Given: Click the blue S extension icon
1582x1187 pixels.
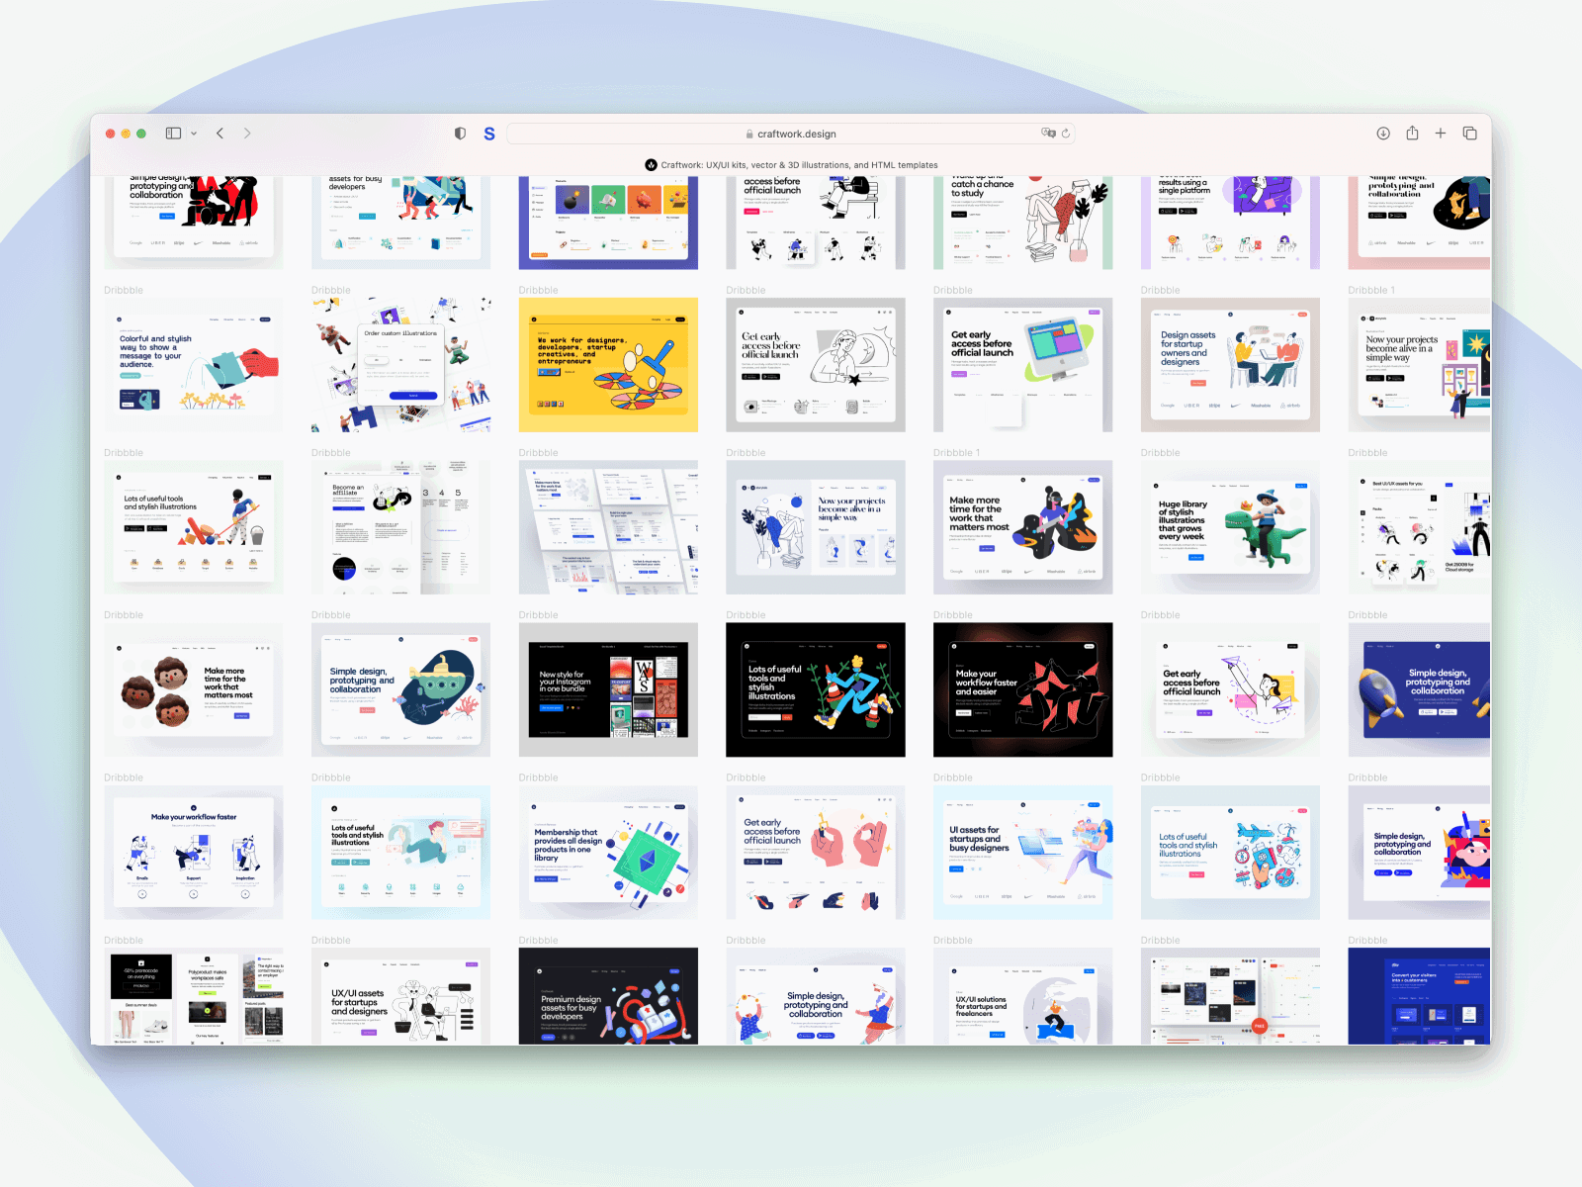Looking at the screenshot, I should [x=489, y=134].
